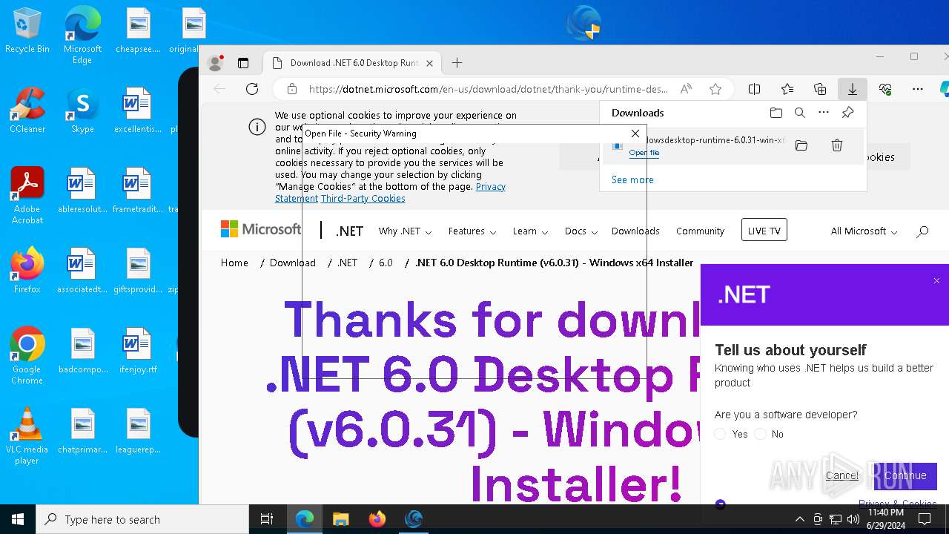Image resolution: width=949 pixels, height=534 pixels.
Task: Open Adobe Acrobat desktop icon
Action: click(x=27, y=196)
